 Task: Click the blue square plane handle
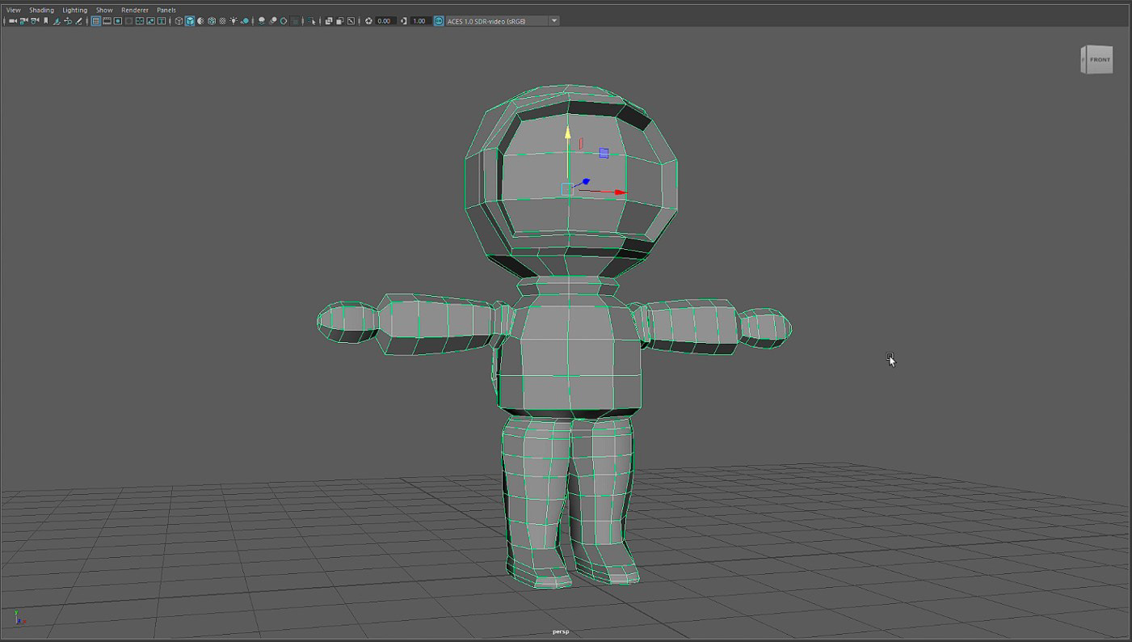coord(604,153)
